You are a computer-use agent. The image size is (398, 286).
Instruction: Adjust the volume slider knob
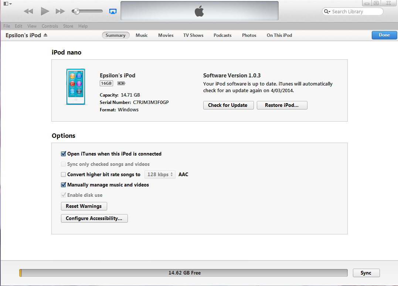pyautogui.click(x=76, y=11)
